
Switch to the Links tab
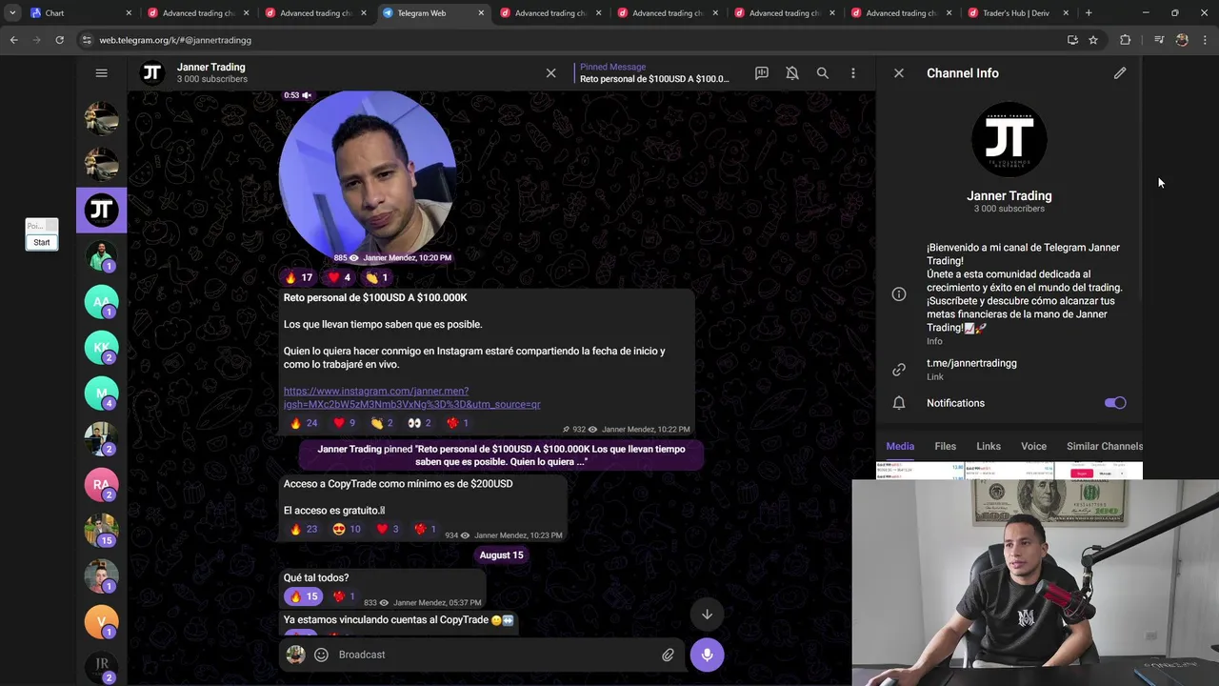(989, 446)
